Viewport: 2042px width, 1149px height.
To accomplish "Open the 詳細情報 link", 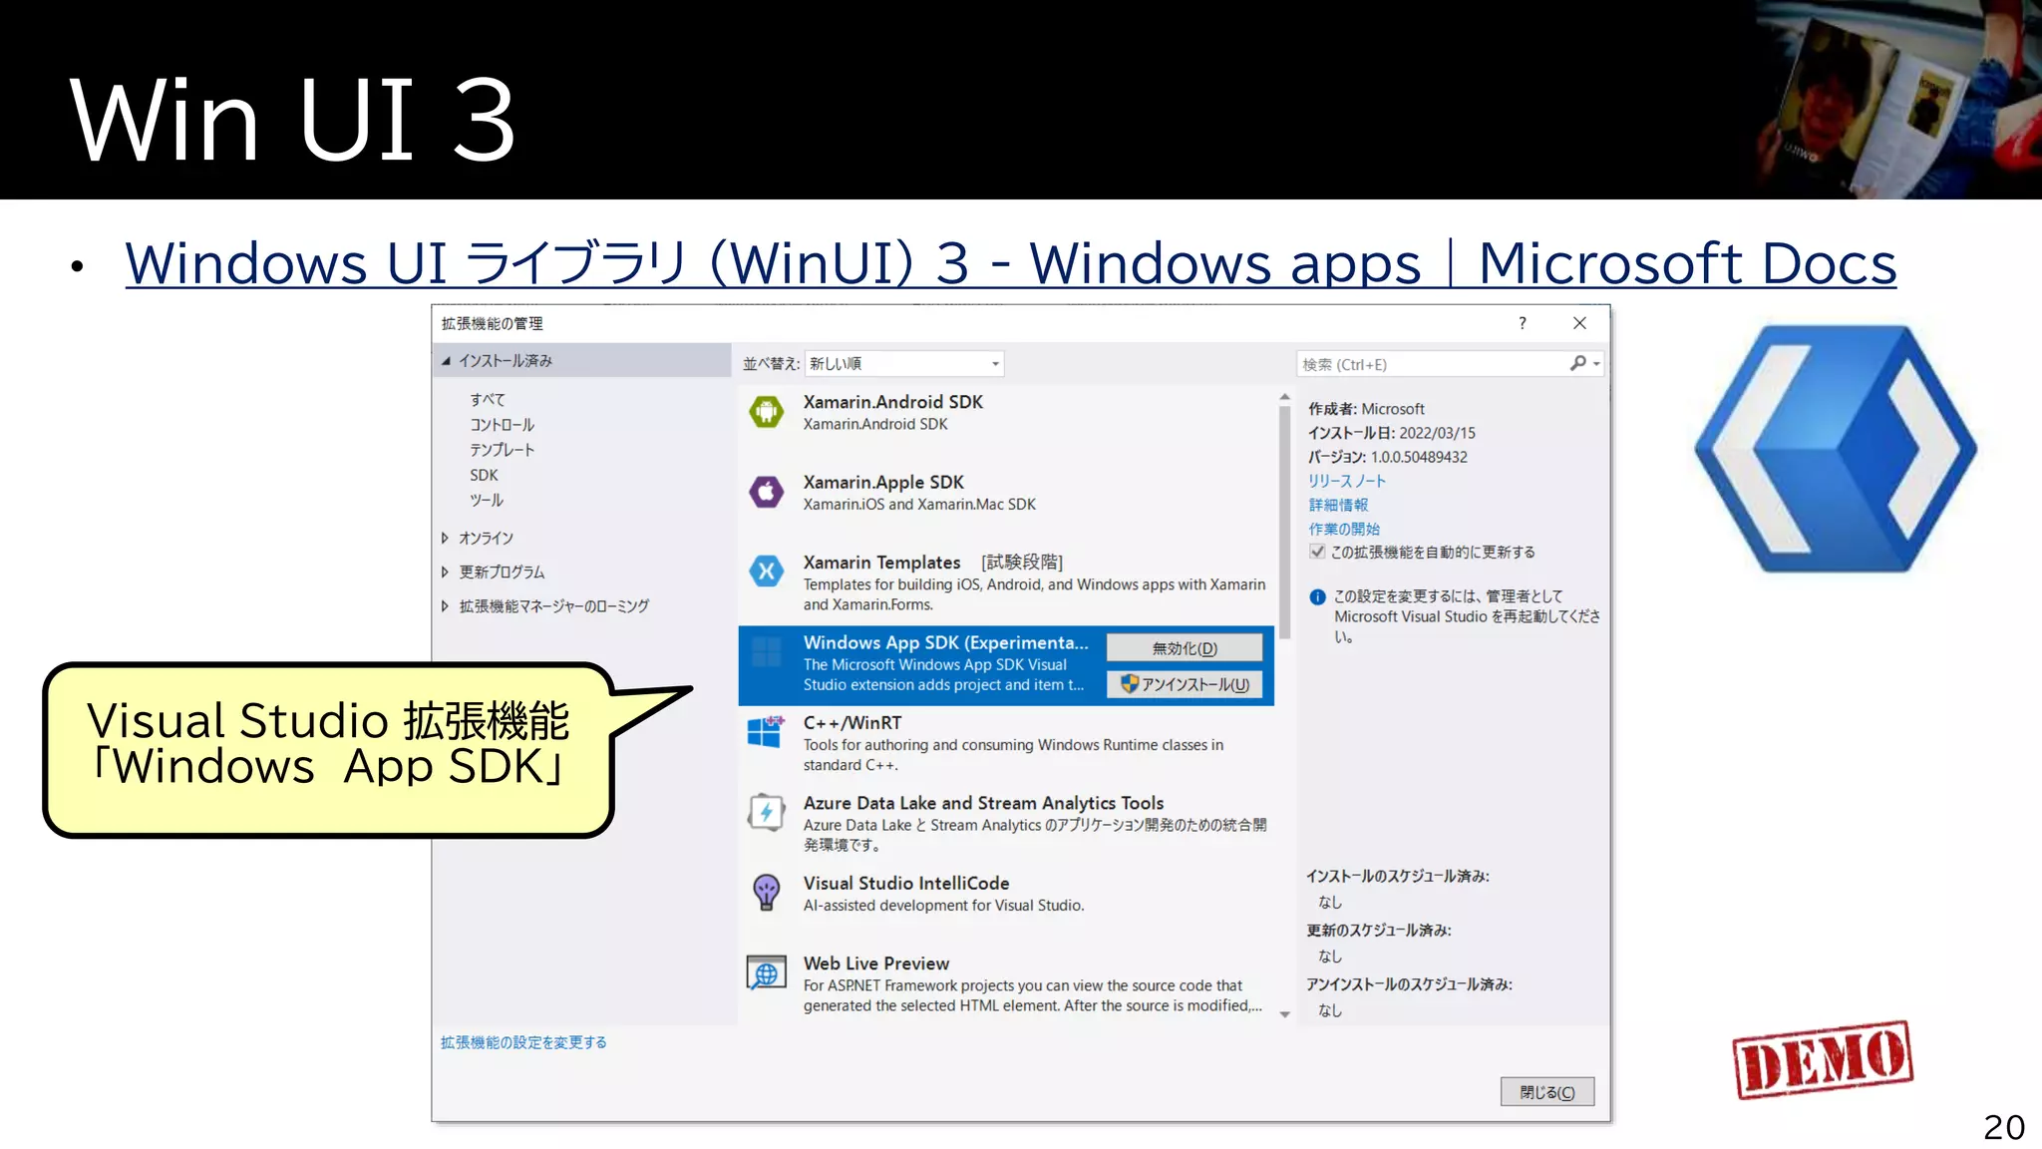I will point(1338,505).
